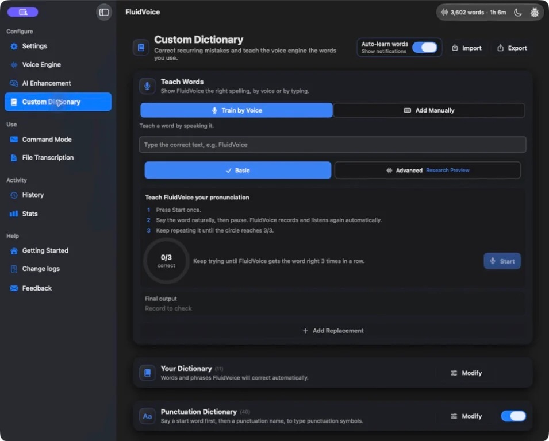Viewport: 549px width, 441px height.
Task: Click the Teach Words microphone icon
Action: [x=147, y=86]
